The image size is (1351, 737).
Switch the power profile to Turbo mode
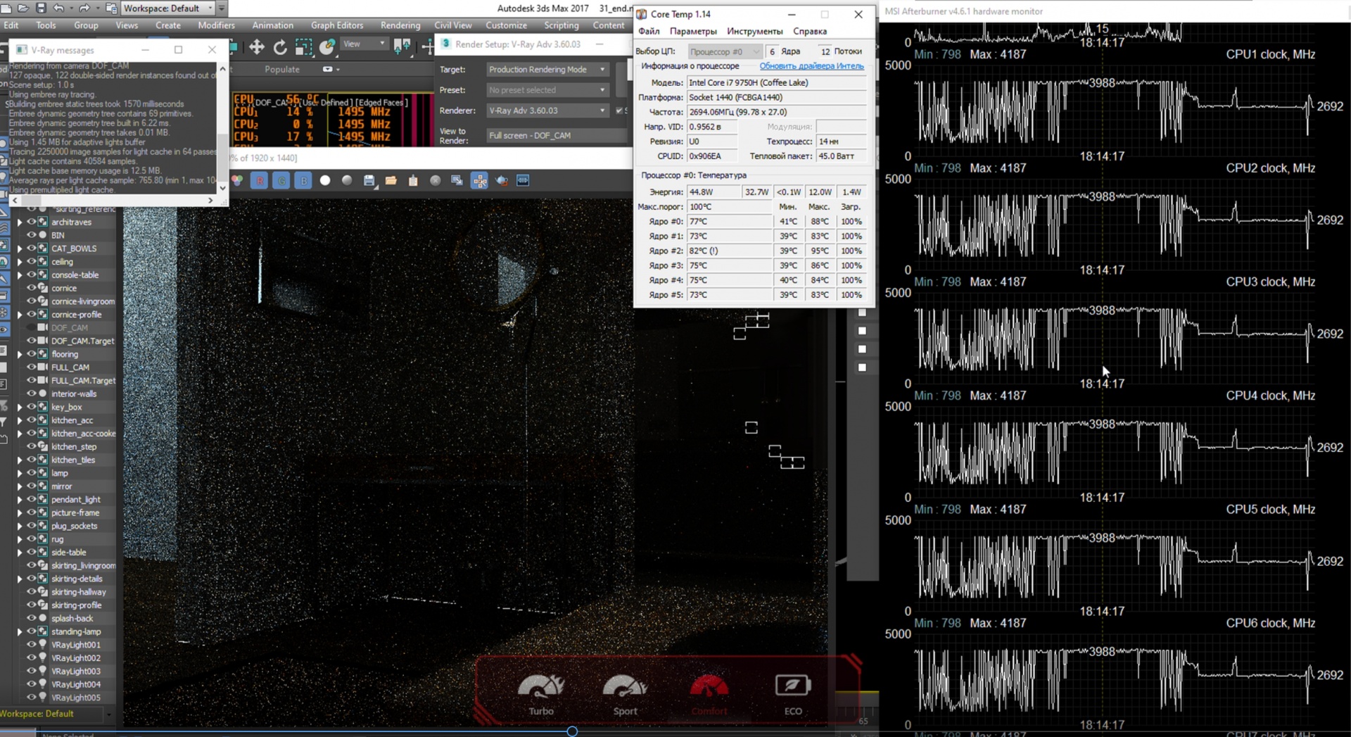(x=541, y=695)
